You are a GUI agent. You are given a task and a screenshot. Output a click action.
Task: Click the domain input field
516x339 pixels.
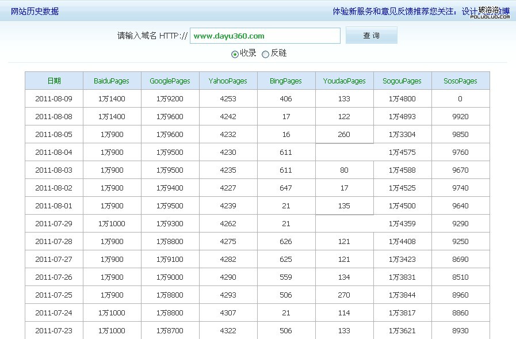[265, 35]
